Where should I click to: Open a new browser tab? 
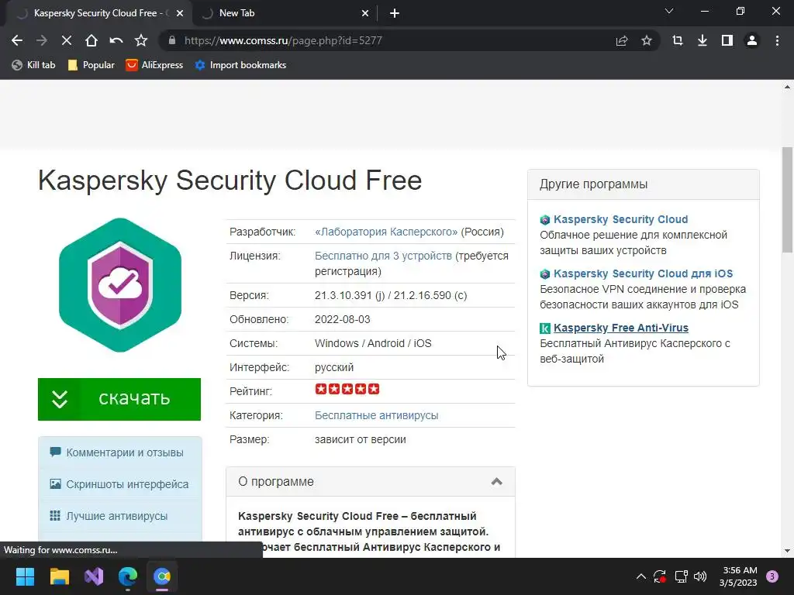pyautogui.click(x=395, y=14)
